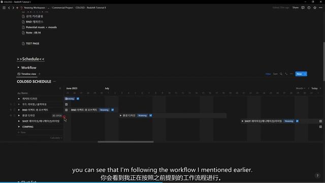This screenshot has width=325, height=183.
Task: Toggle checkbox on 환경 디자인 timeline bar
Action: point(151,115)
